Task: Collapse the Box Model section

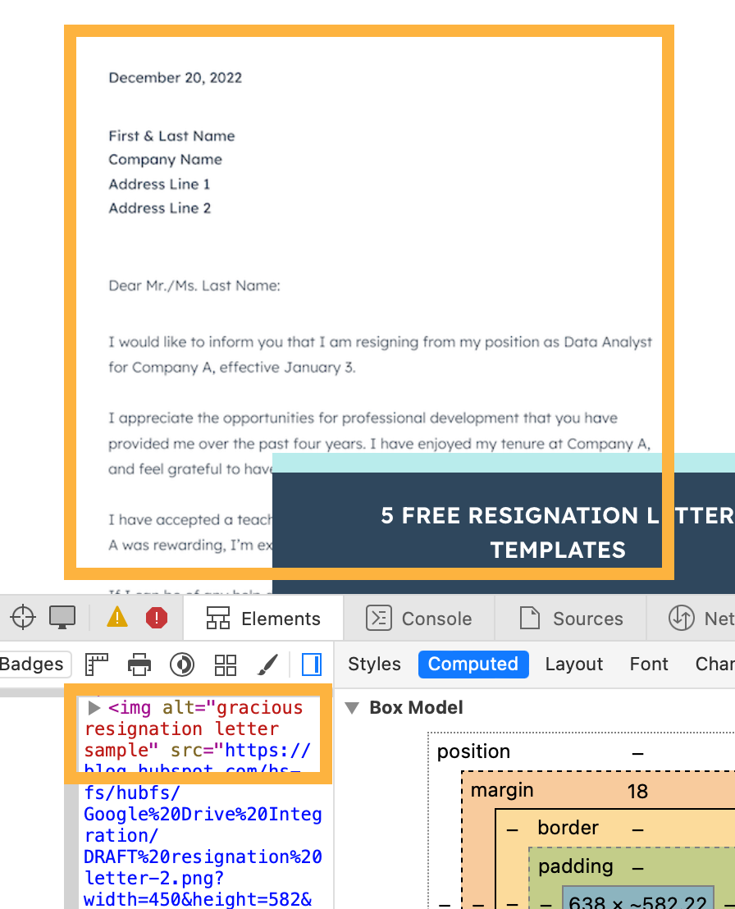Action: 353,708
